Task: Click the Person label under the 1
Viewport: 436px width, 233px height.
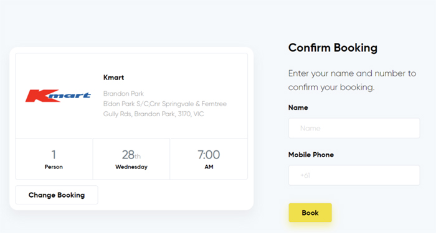Action: coord(54,167)
